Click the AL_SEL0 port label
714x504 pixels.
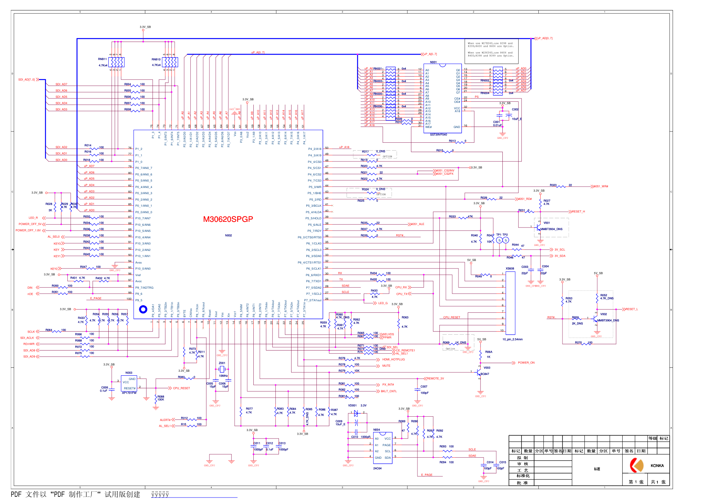tap(54, 237)
